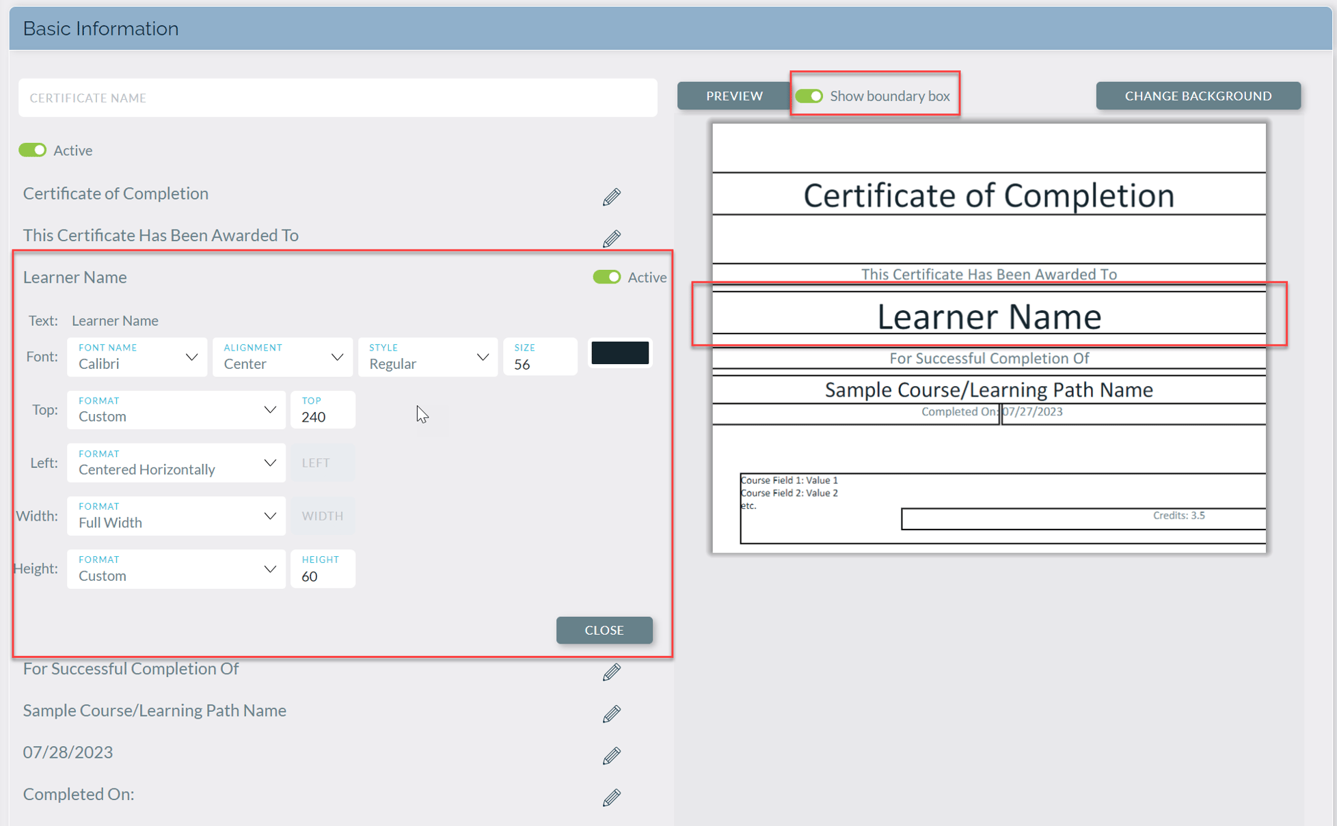Open the Font Name dropdown
Image resolution: width=1337 pixels, height=826 pixels.
(137, 357)
